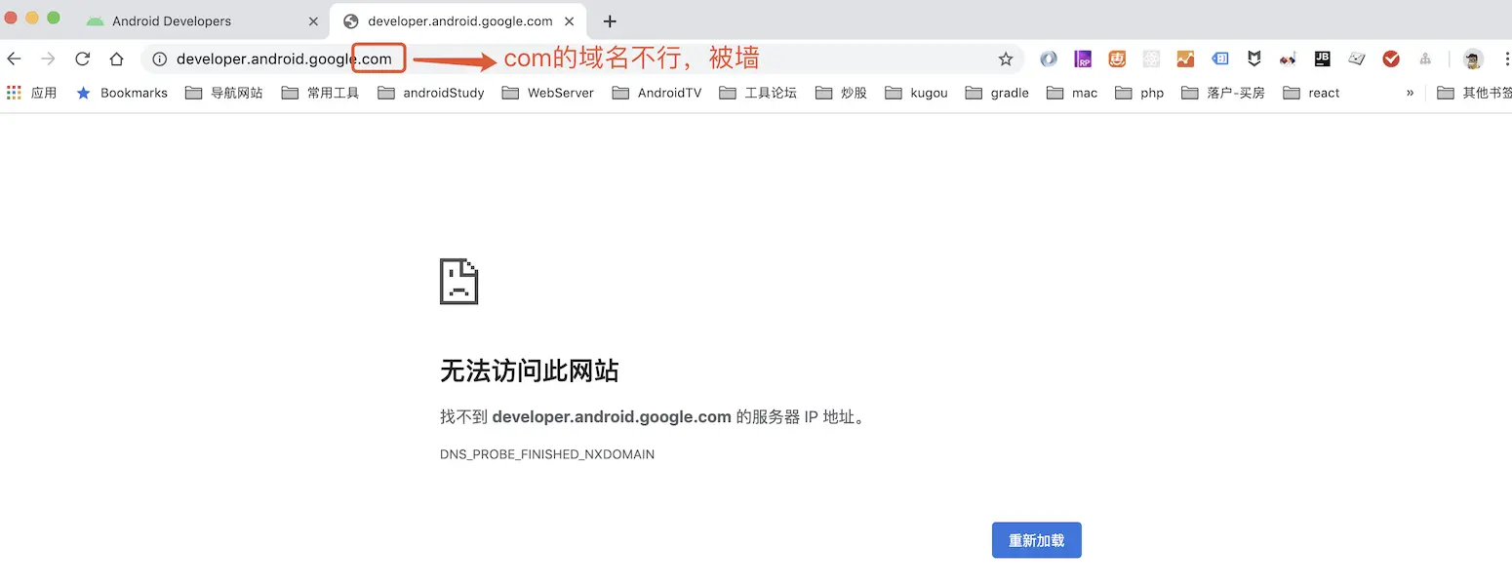The width and height of the screenshot is (1512, 585).
Task: Open the WebServer bookmark folder
Action: (x=547, y=93)
